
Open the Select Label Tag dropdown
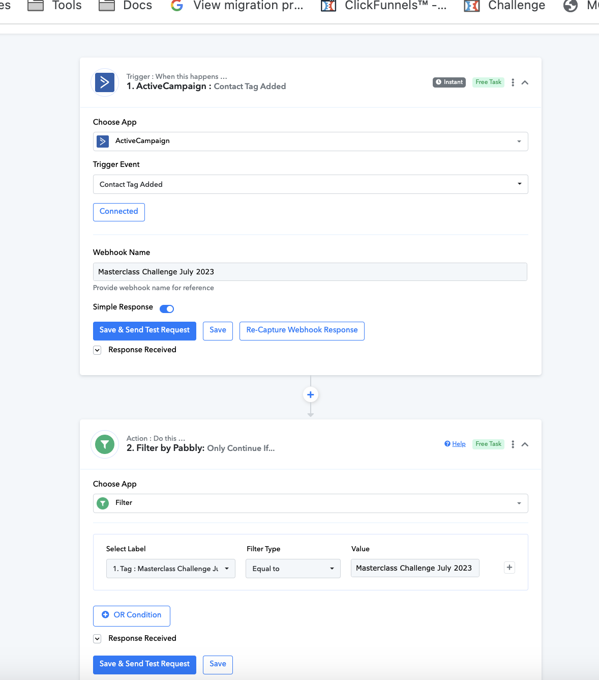point(171,569)
